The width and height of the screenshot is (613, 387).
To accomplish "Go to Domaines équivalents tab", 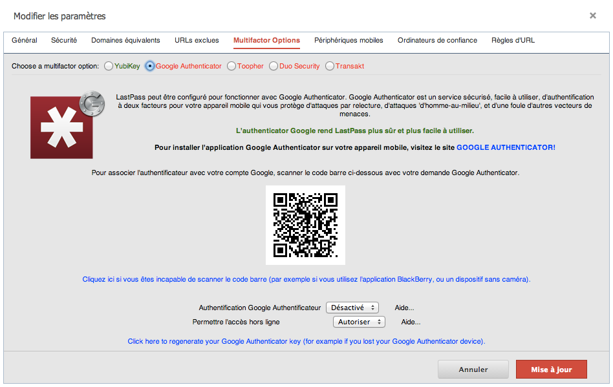I will tap(125, 40).
